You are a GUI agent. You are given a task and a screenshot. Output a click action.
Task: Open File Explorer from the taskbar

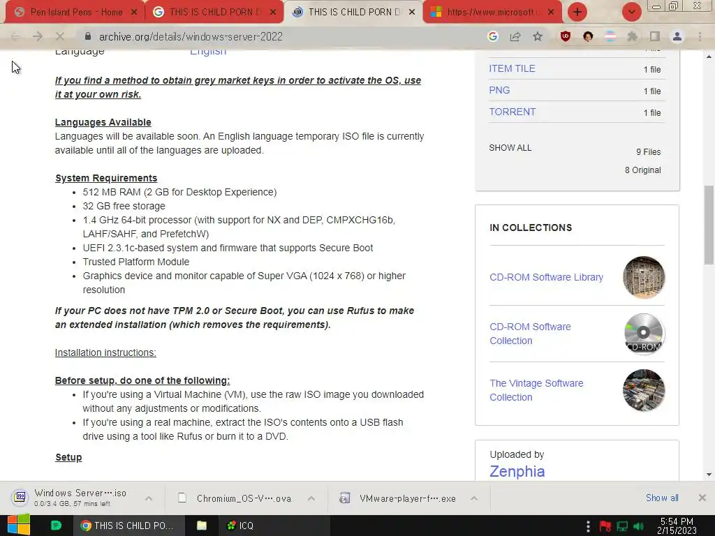202,526
